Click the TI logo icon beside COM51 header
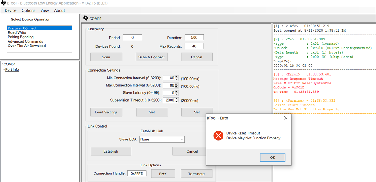 click(x=86, y=18)
